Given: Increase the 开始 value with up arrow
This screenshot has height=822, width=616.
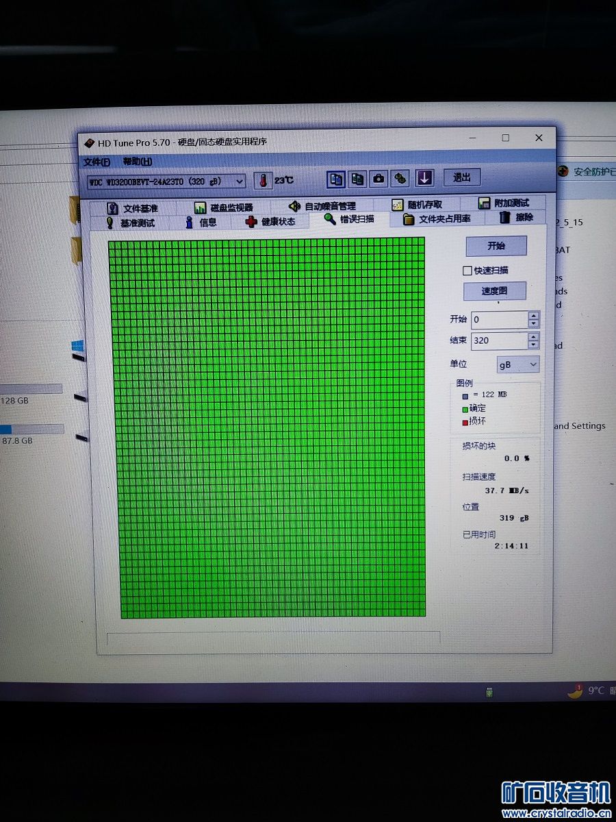Looking at the screenshot, I should pos(534,315).
